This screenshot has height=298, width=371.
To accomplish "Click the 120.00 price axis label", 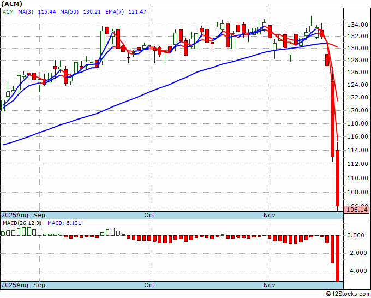I will point(357,110).
